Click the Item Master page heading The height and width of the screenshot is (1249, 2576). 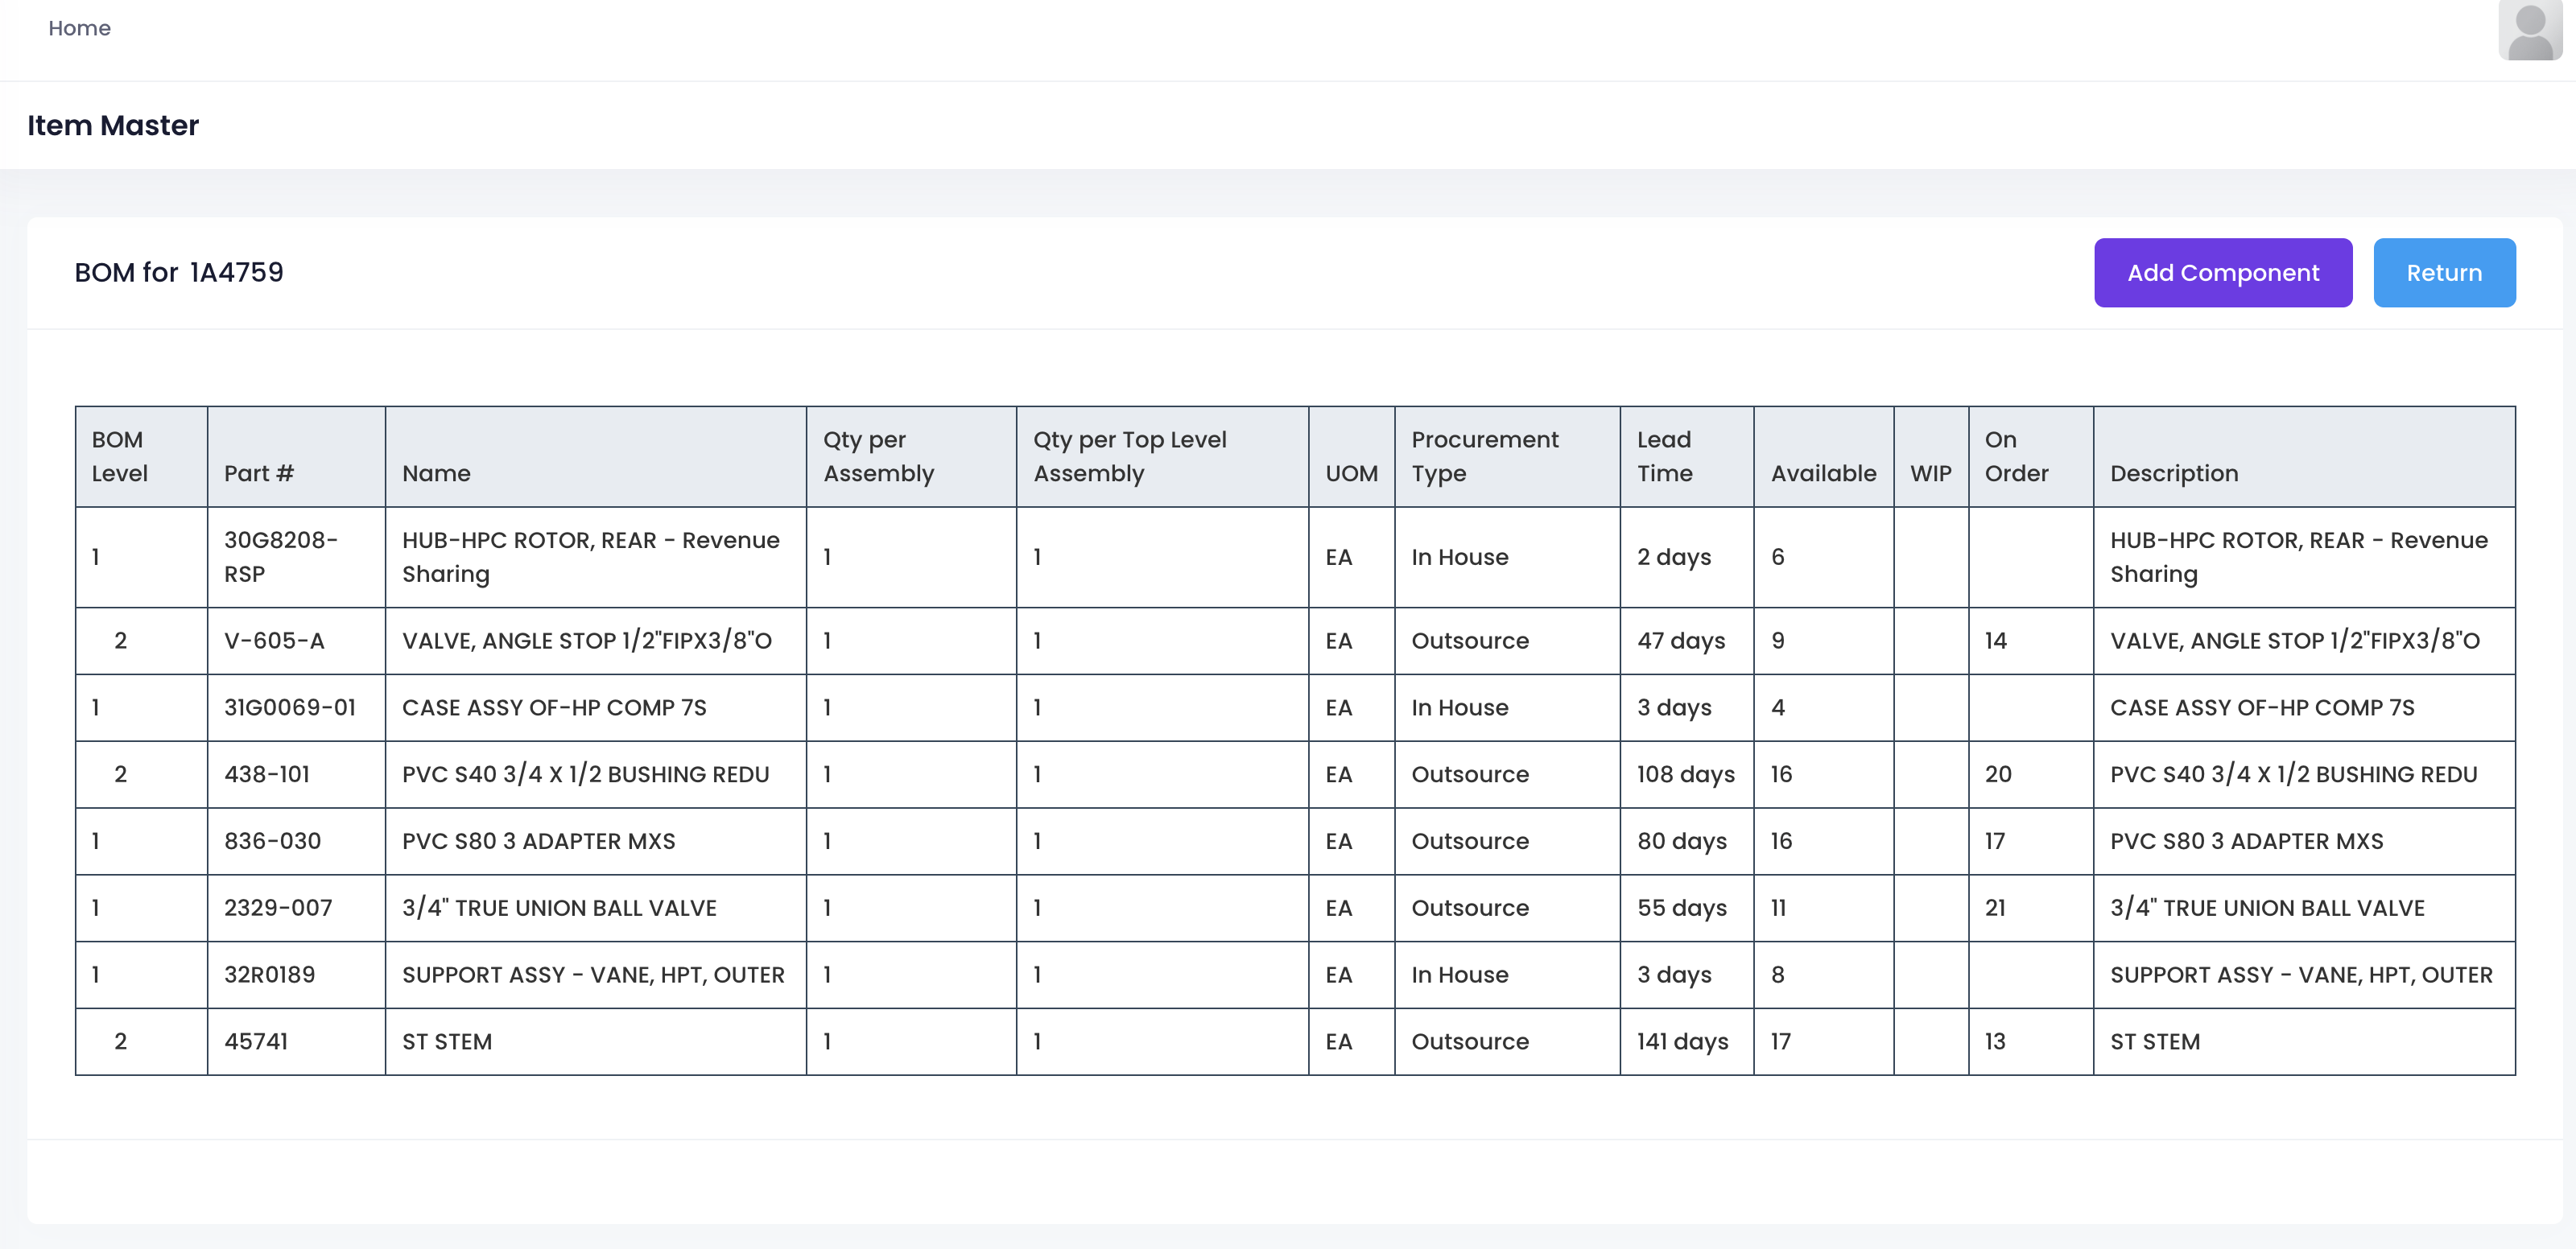pos(113,125)
